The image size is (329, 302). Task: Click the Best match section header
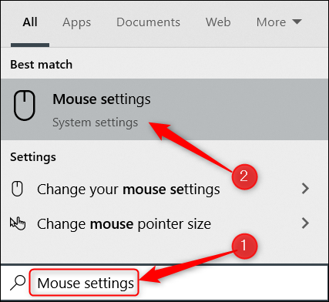41,65
